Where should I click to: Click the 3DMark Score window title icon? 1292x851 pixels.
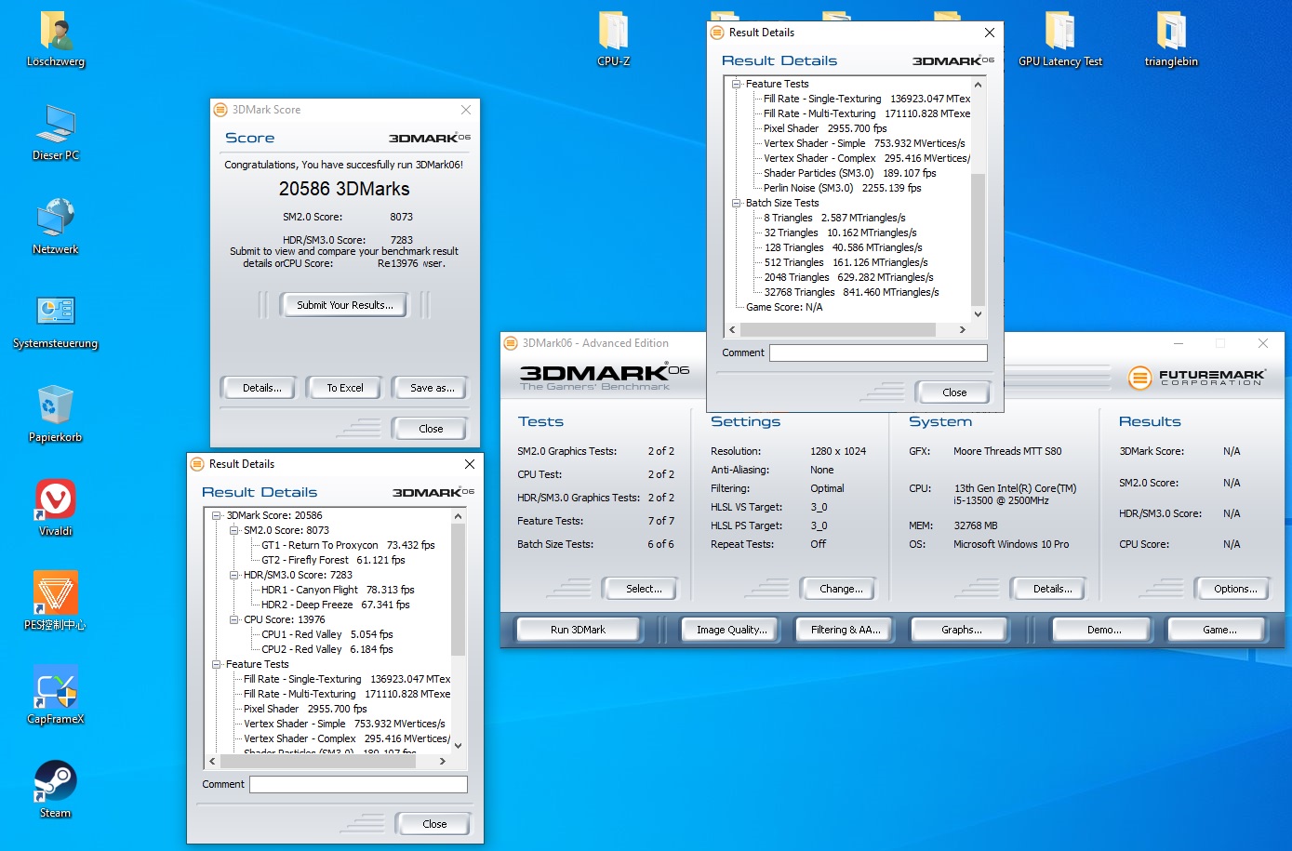[x=221, y=110]
